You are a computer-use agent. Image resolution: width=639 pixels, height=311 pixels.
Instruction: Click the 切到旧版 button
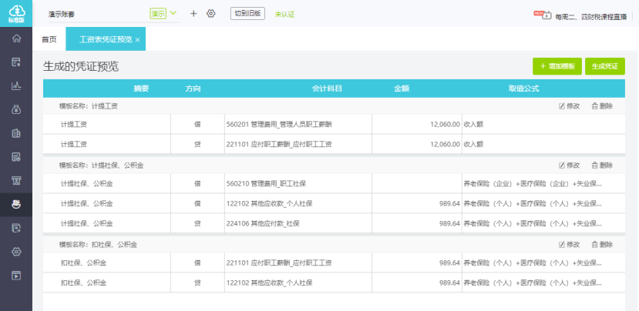point(247,14)
